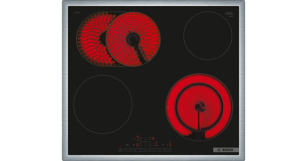Set power slider to level 9
This screenshot has width=307, height=161.
coord(169,150)
